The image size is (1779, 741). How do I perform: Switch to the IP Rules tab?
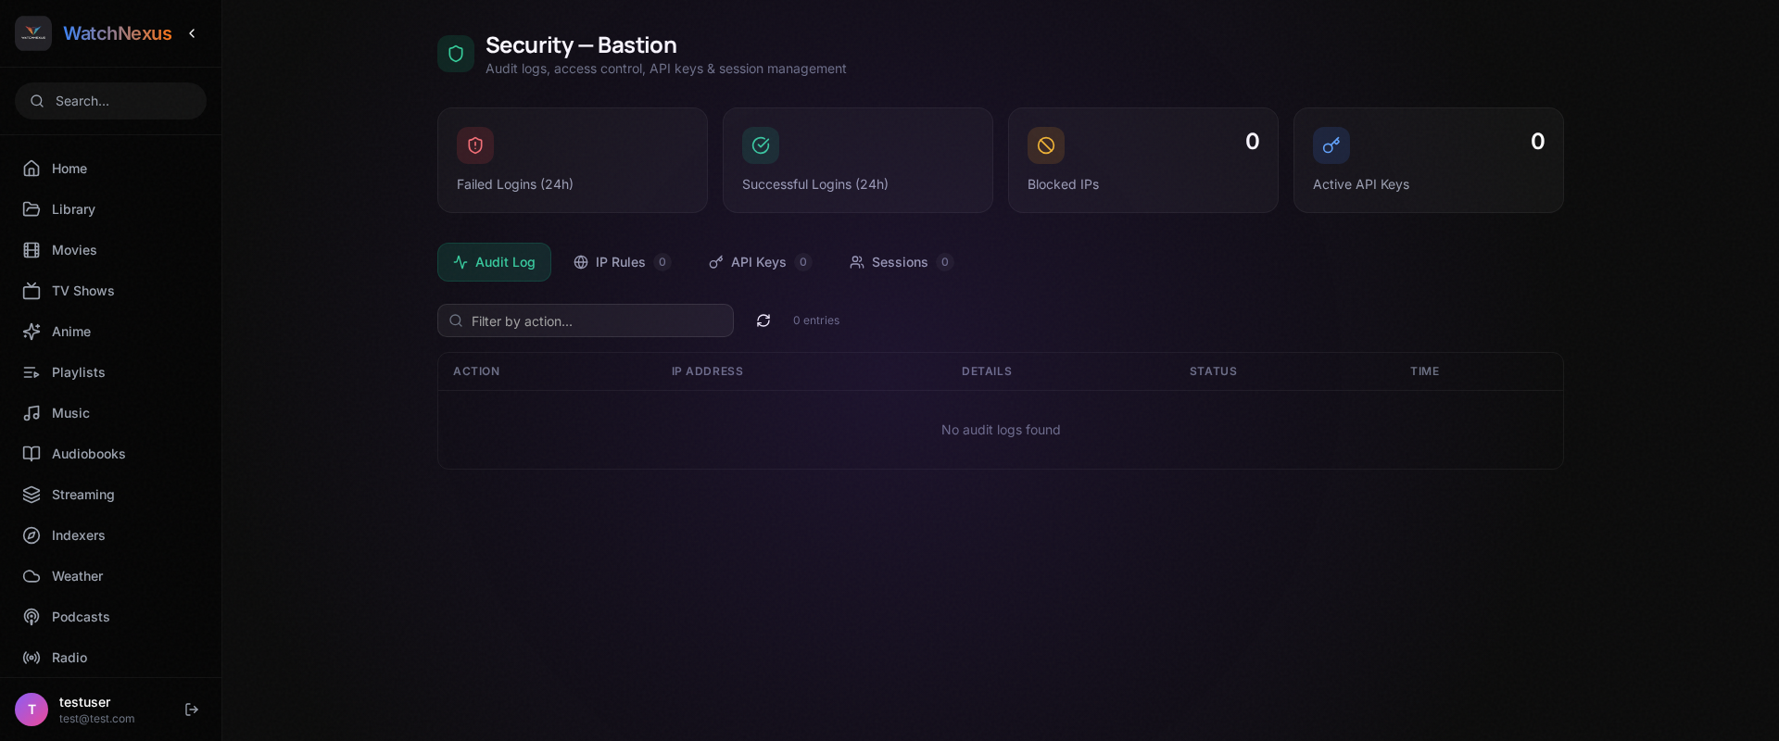621,262
